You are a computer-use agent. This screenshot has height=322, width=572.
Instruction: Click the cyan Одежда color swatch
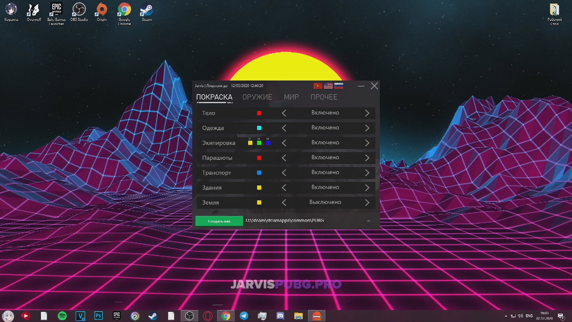tap(259, 128)
